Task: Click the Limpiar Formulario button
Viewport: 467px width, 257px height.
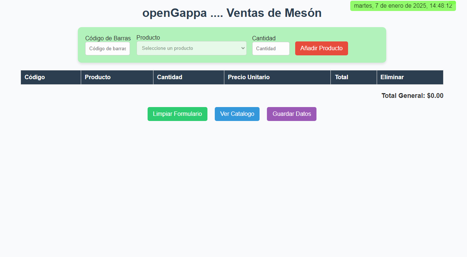Action: 177,114
